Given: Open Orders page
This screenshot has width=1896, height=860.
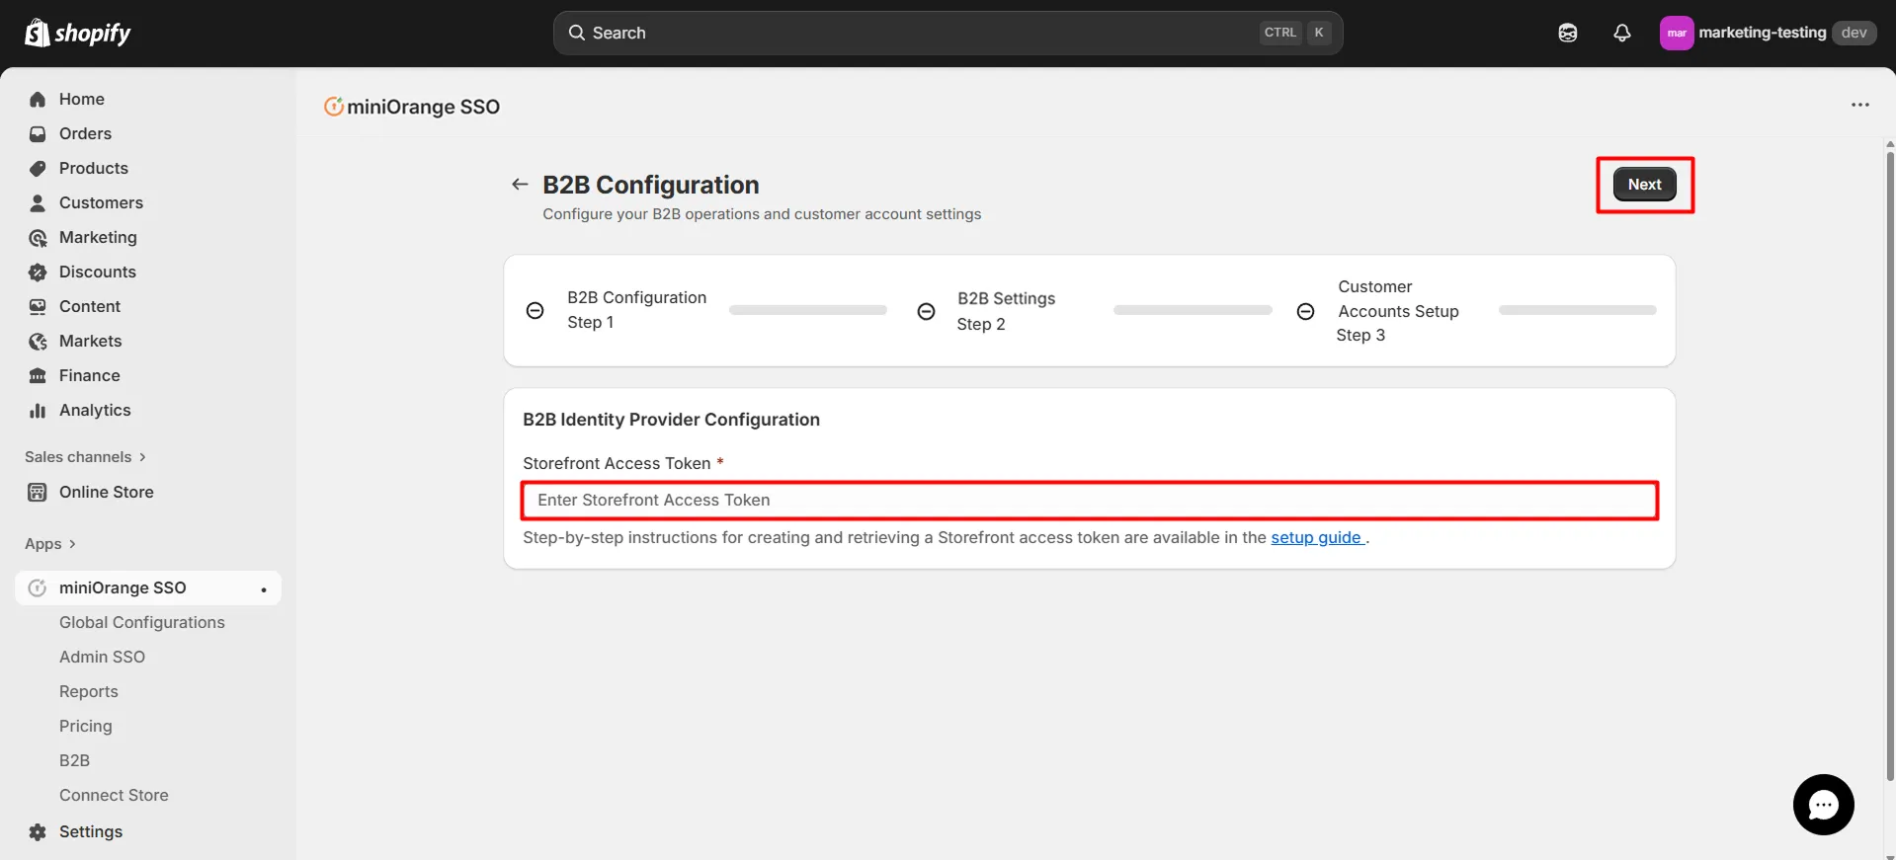Looking at the screenshot, I should coord(85,133).
